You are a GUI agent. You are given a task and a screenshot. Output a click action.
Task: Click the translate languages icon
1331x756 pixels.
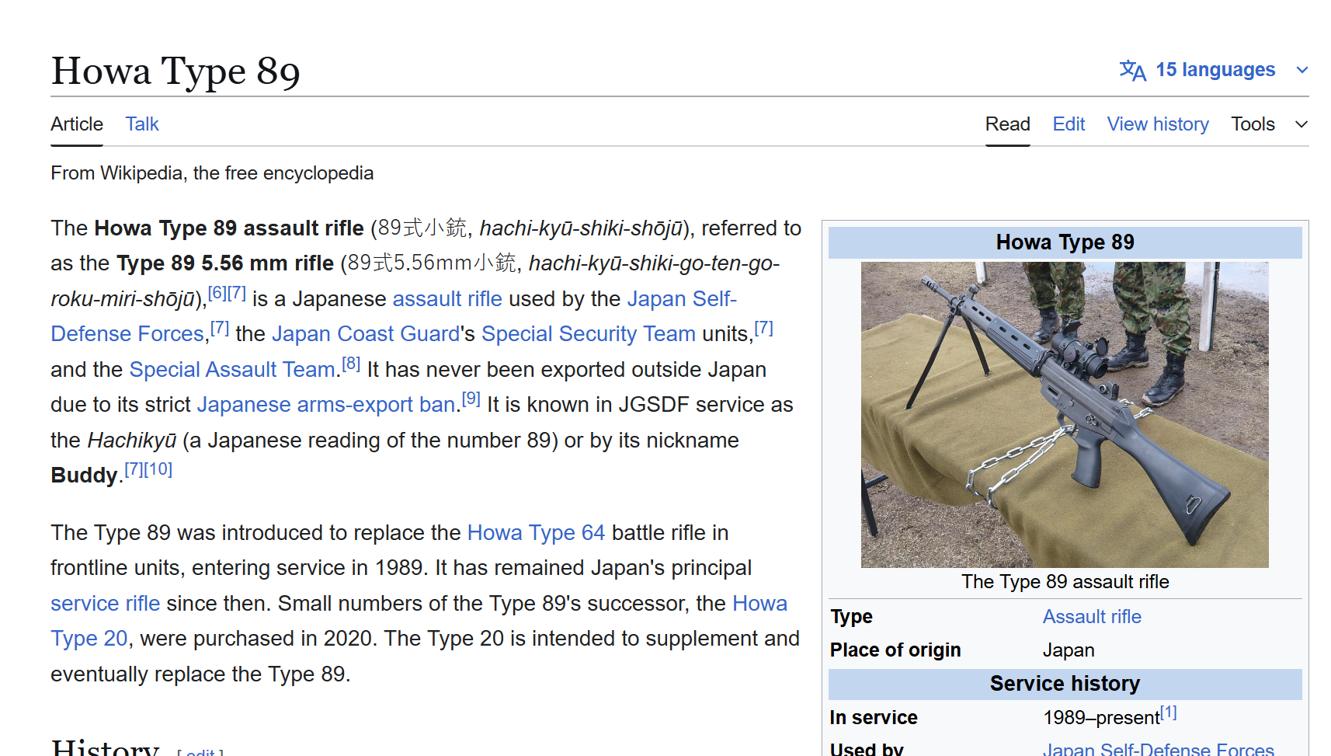[1133, 70]
